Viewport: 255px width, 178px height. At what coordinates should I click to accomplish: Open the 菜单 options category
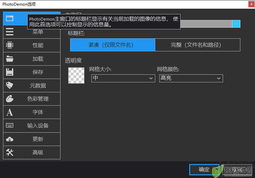pyautogui.click(x=32, y=32)
